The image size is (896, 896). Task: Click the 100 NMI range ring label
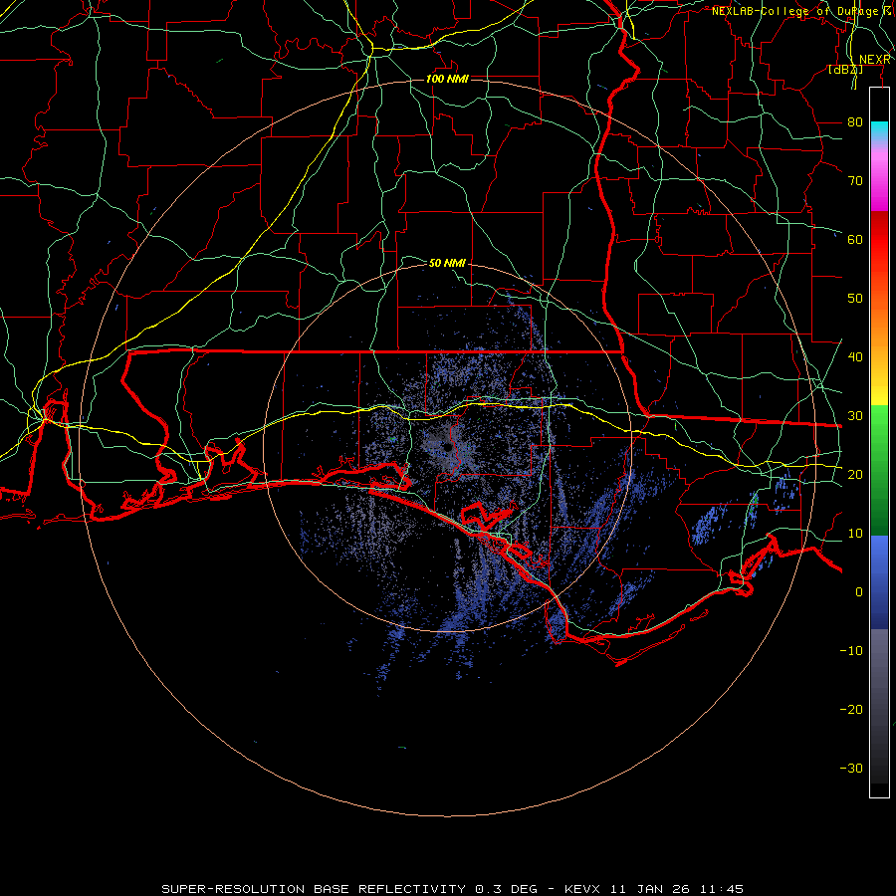click(447, 79)
